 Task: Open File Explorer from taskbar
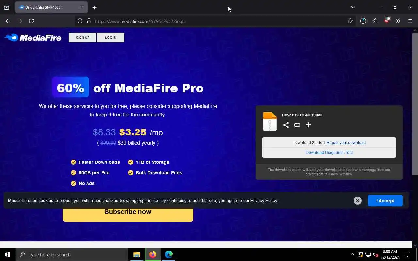point(137,254)
